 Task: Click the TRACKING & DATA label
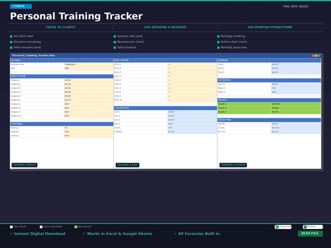click(x=127, y=165)
